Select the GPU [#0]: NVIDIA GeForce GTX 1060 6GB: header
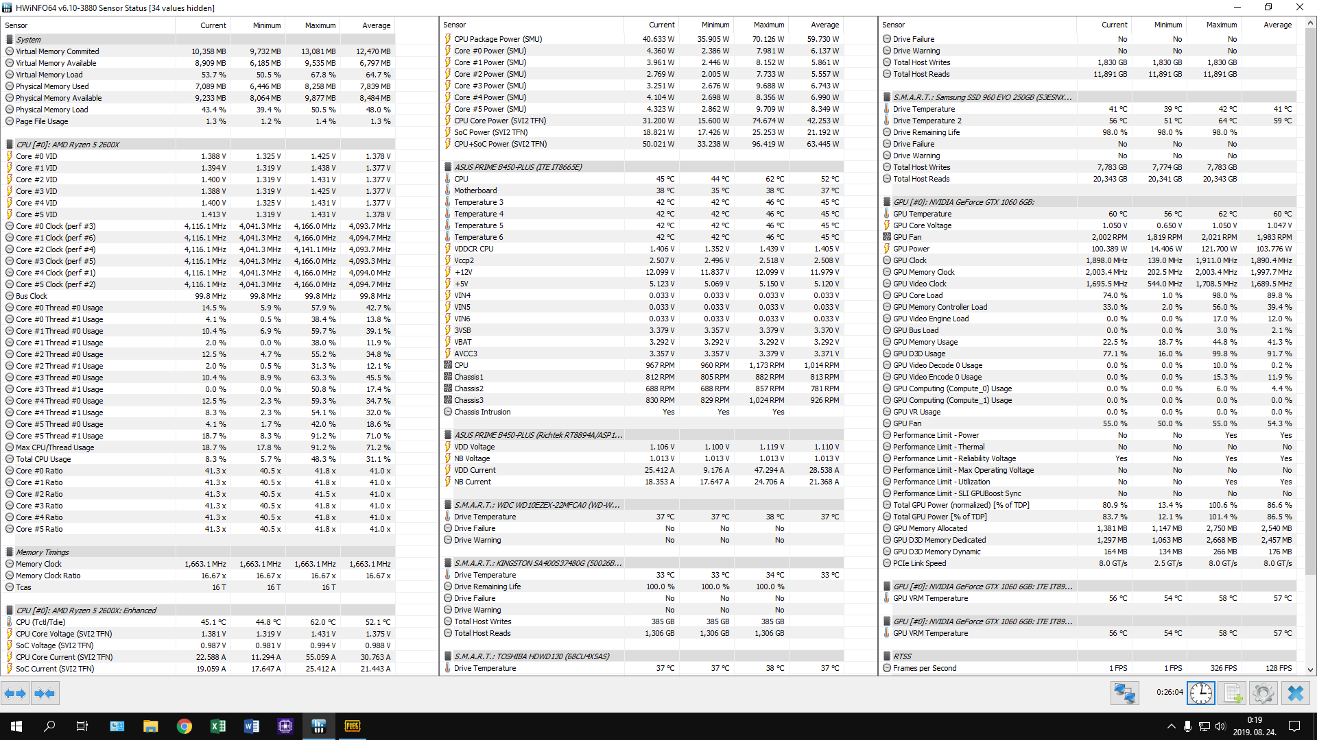The image size is (1317, 740). click(x=1089, y=202)
